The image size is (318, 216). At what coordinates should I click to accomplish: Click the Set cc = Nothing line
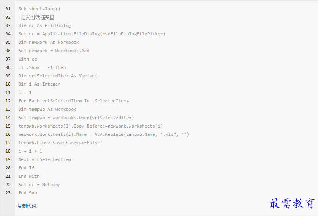pyautogui.click(x=39, y=185)
